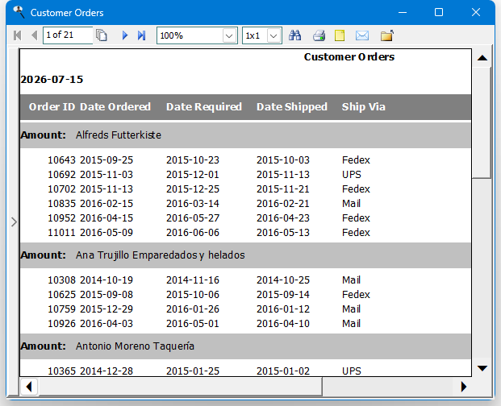Click order ID 10926
The height and width of the screenshot is (406, 501).
click(x=61, y=323)
